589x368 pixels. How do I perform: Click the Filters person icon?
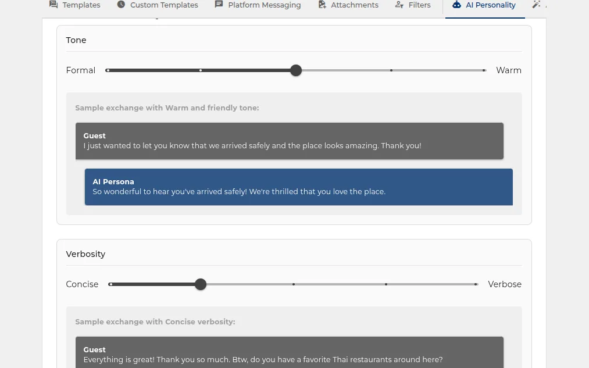point(399,5)
